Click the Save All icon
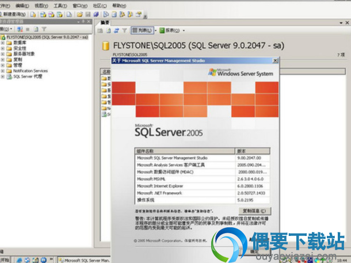The image size is (351, 263). [96, 14]
